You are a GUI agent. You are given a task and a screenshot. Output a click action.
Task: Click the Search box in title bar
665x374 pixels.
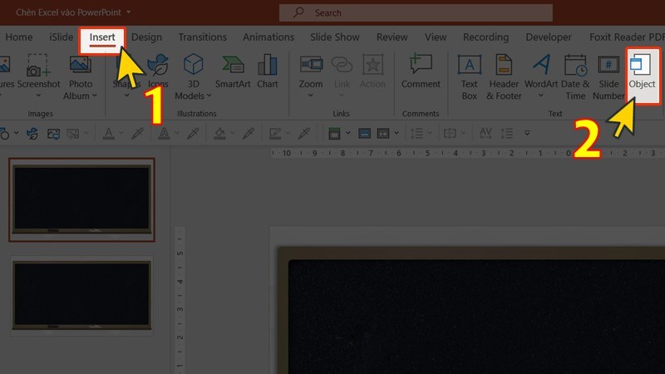[416, 12]
